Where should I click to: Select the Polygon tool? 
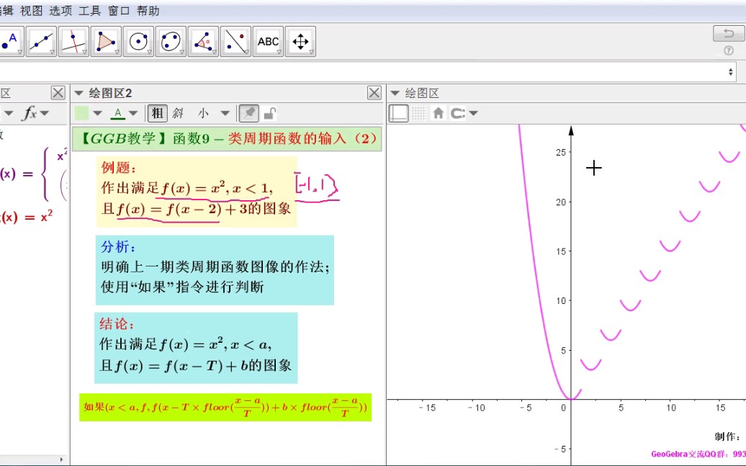coord(106,41)
